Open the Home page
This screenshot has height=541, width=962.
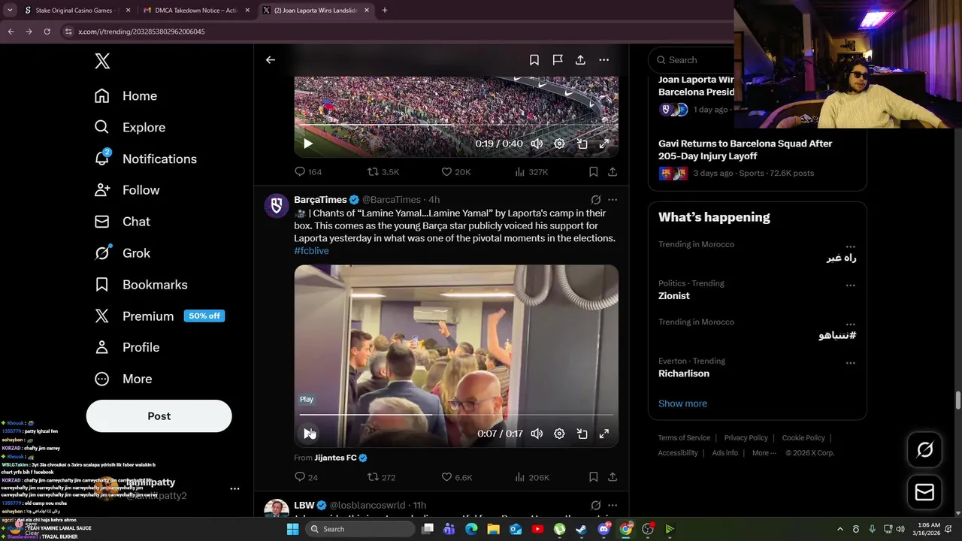pos(126,96)
